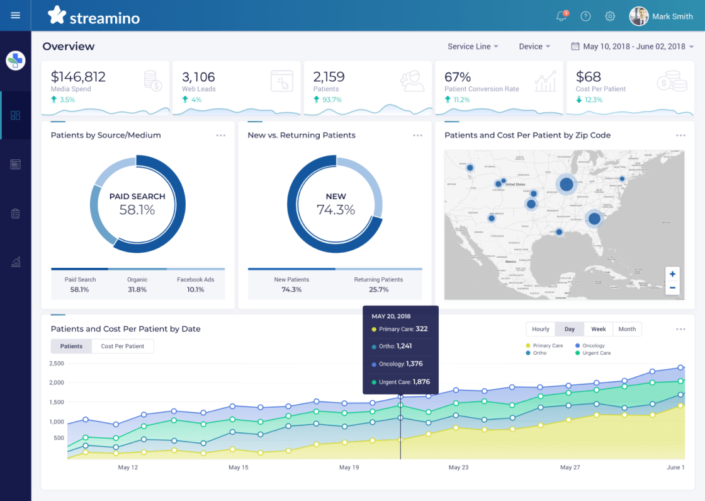Open Patients by Source/Medium options menu
705x501 pixels.
220,135
